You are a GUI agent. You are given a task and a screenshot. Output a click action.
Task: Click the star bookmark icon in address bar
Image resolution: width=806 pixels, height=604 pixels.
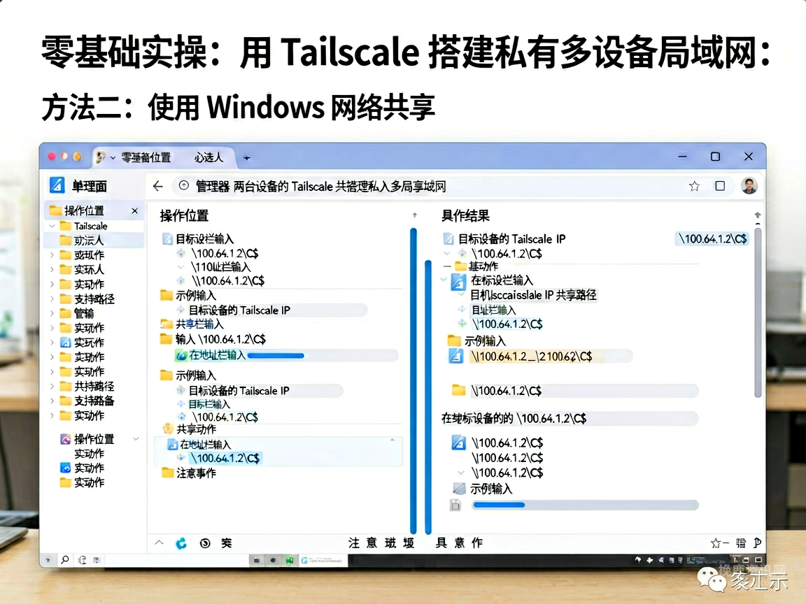(694, 186)
